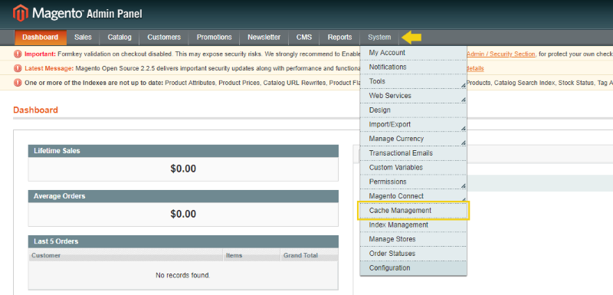
Task: Follow the Admin / Security Section link
Action: pos(500,54)
